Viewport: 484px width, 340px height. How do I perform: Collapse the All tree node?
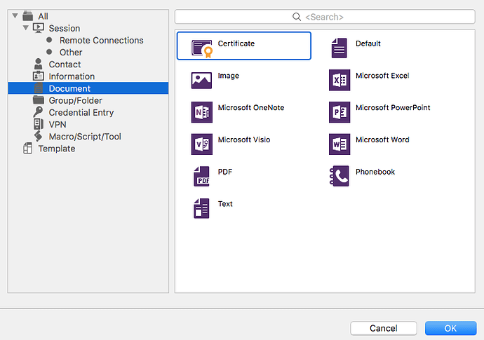pyautogui.click(x=15, y=16)
